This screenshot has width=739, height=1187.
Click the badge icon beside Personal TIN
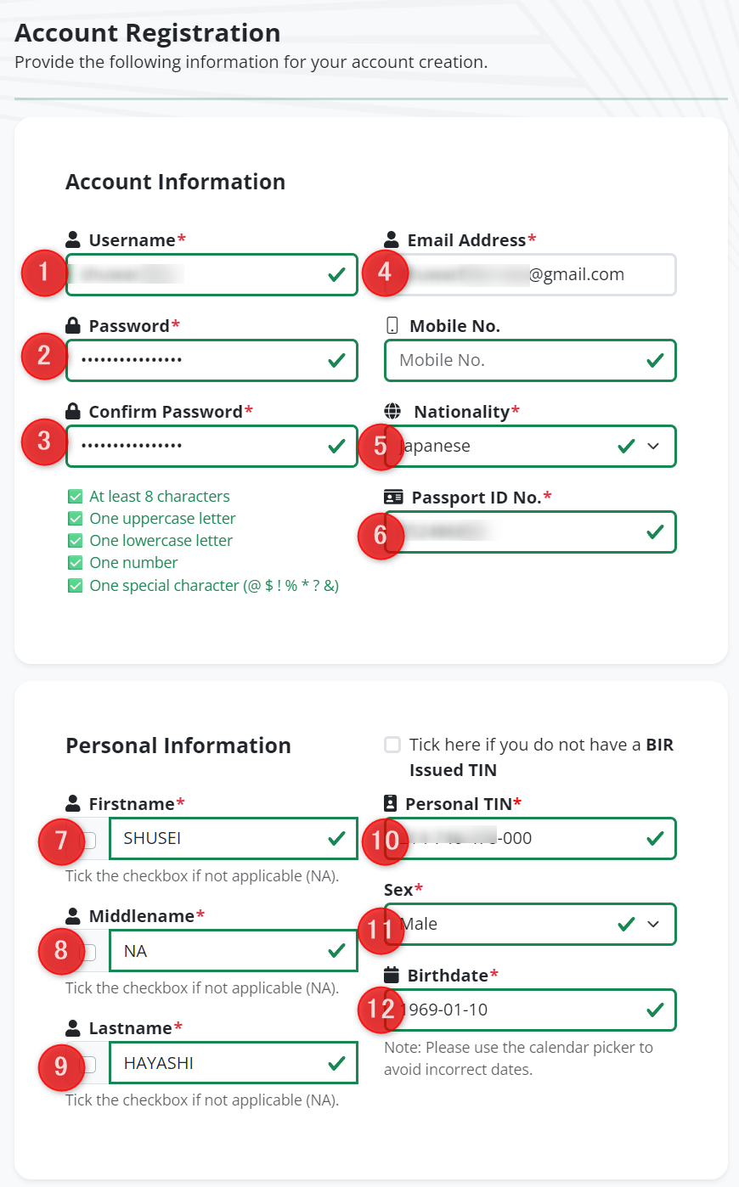point(391,803)
